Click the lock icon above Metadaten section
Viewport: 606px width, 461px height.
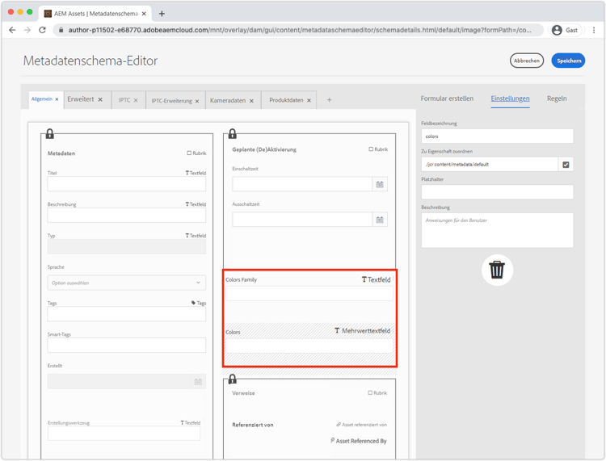pos(50,133)
